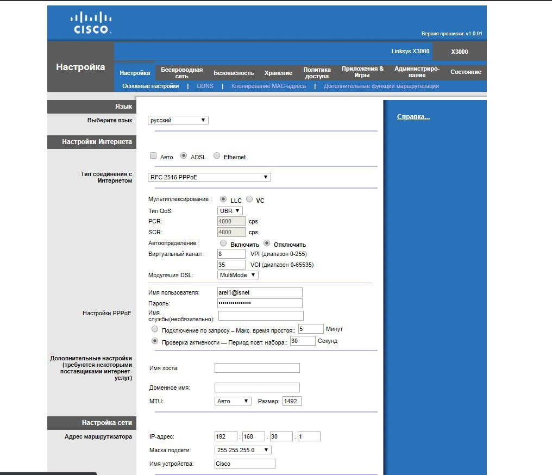Image resolution: width=552 pixels, height=475 pixels.
Task: Open the Справка... help link
Action: click(413, 116)
